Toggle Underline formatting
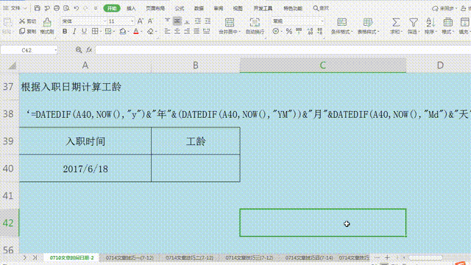This screenshot has height=265, width=471. (x=84, y=31)
